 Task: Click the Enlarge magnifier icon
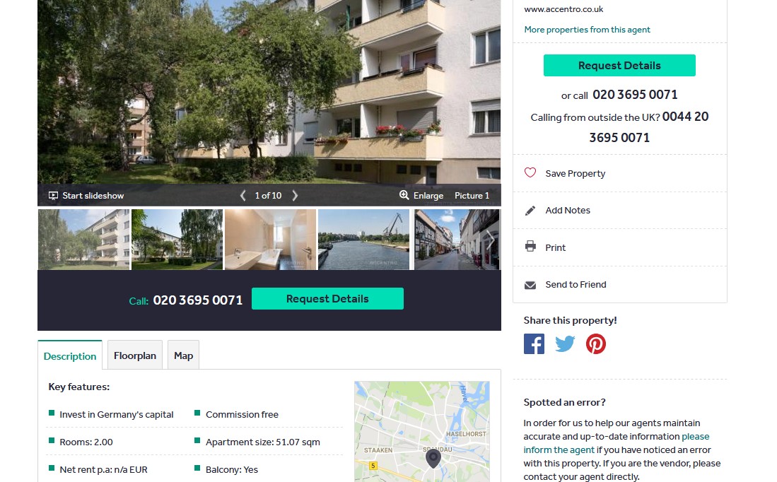[404, 195]
